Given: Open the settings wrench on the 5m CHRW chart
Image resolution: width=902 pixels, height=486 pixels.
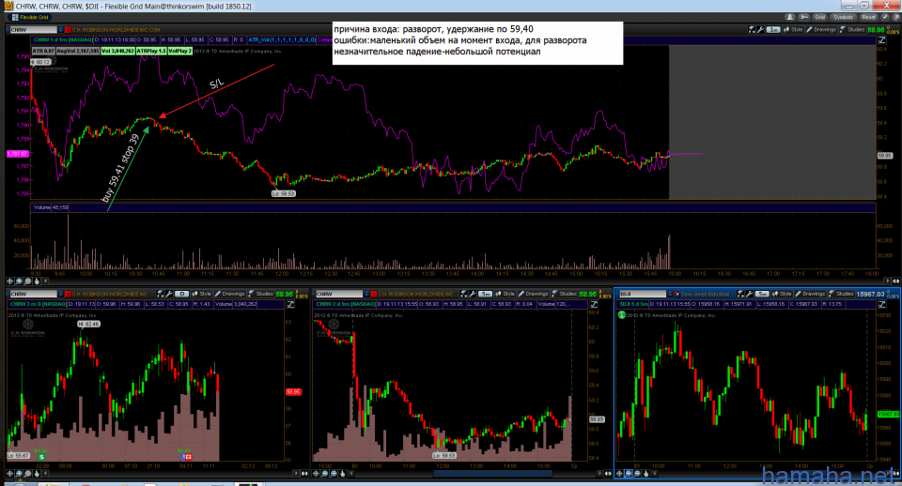Looking at the screenshot, I should tap(473, 294).
